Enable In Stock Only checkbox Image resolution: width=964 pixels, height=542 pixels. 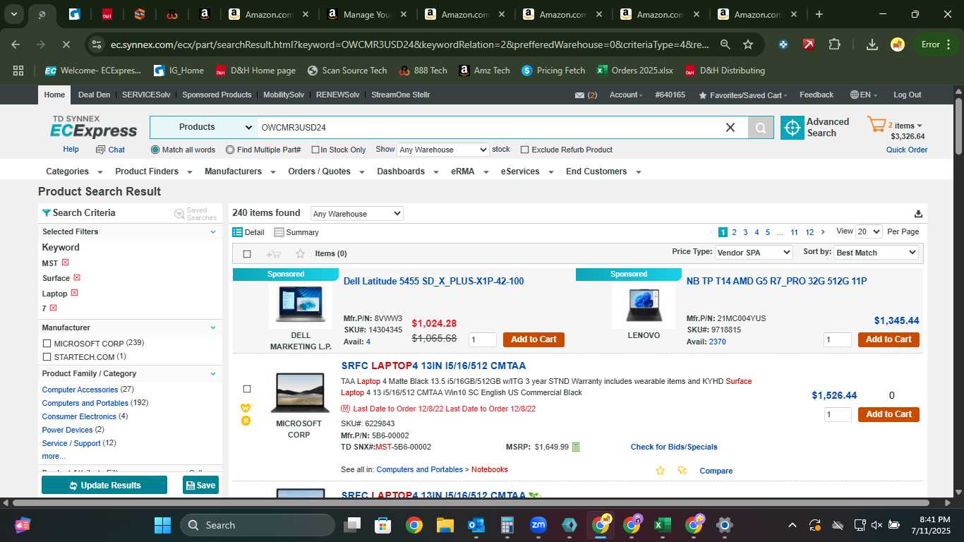(x=315, y=150)
